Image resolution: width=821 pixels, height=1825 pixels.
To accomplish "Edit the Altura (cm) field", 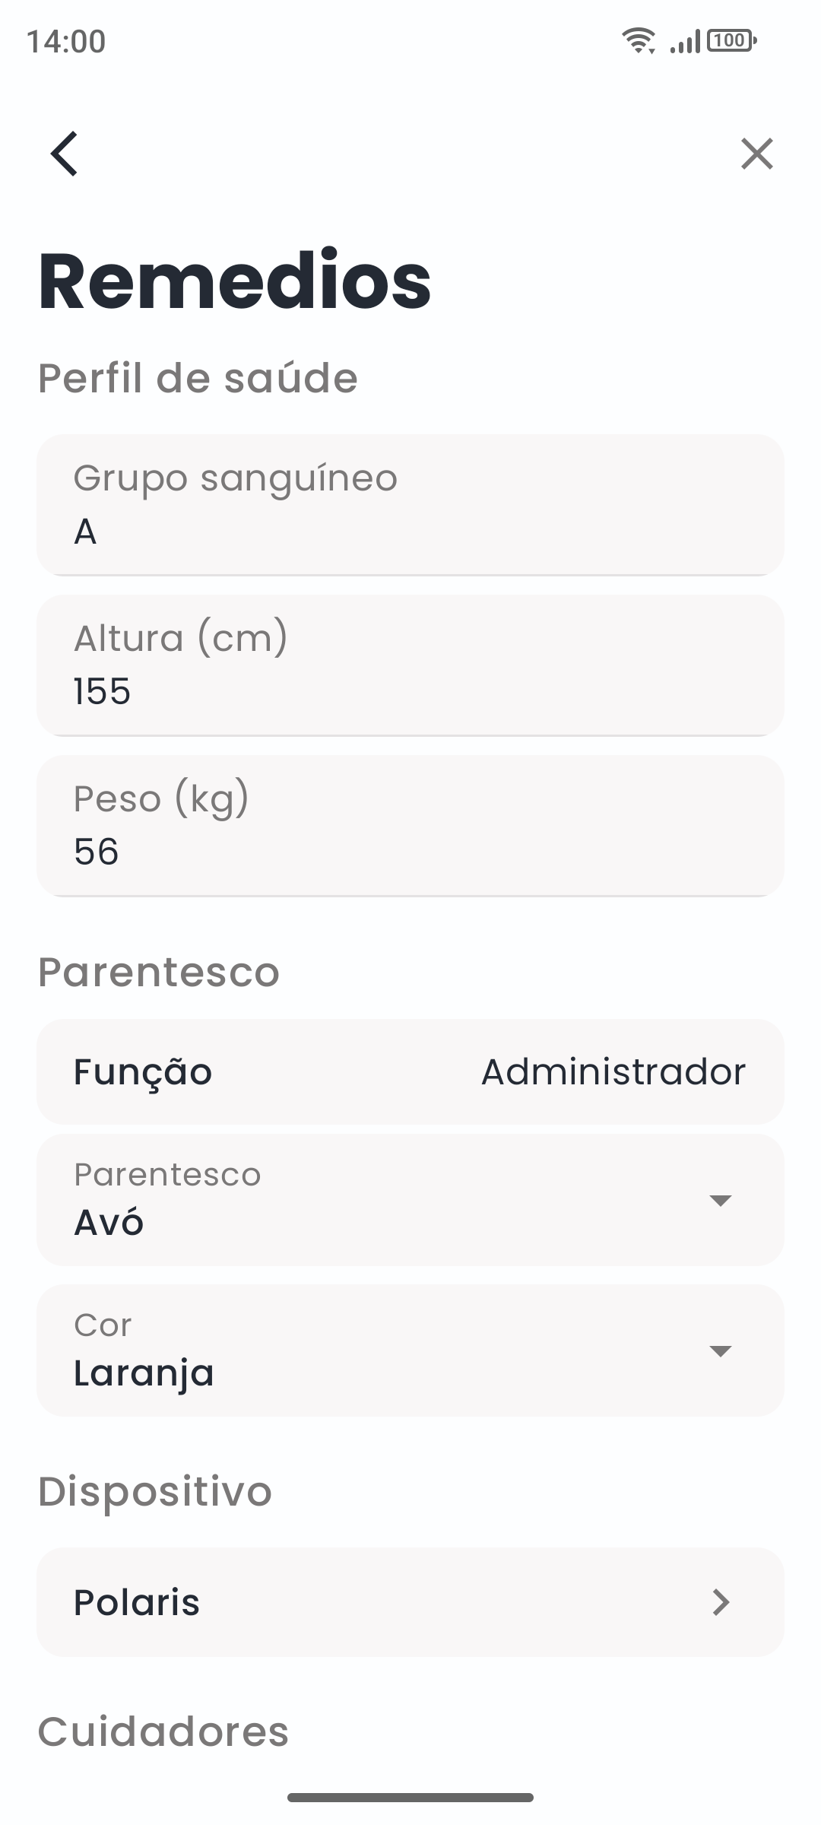I will click(x=410, y=665).
